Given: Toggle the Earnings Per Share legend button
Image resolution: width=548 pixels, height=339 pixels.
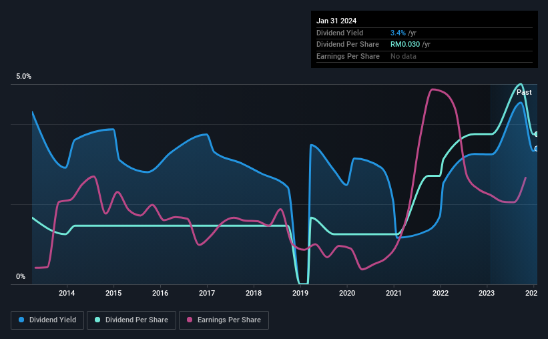Looking at the screenshot, I should 224,320.
